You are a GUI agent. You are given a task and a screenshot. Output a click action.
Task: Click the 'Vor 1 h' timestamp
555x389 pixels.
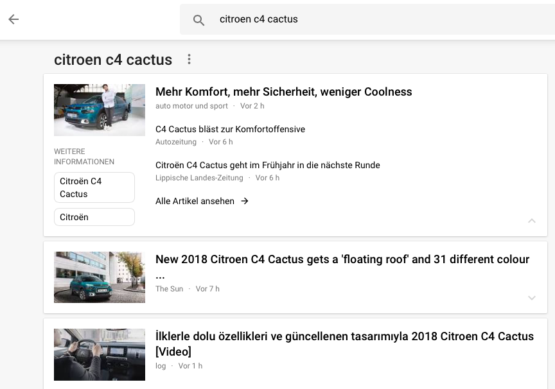coord(190,366)
